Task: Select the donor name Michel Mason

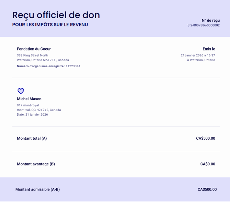Action: click(29, 99)
